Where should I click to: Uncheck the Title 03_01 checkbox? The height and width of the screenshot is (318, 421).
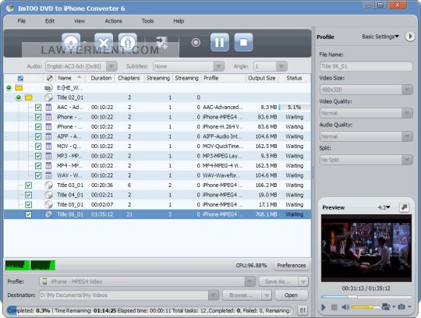(x=29, y=185)
